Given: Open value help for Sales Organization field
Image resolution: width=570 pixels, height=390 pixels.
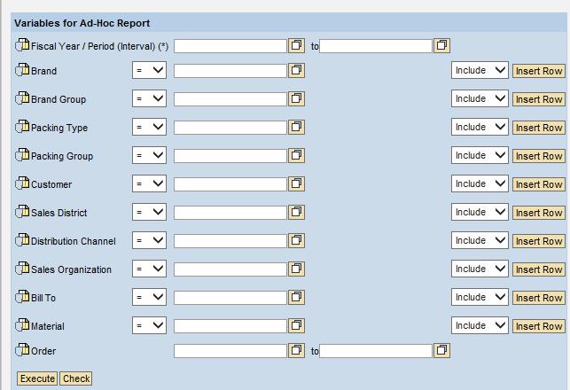Looking at the screenshot, I should (296, 269).
